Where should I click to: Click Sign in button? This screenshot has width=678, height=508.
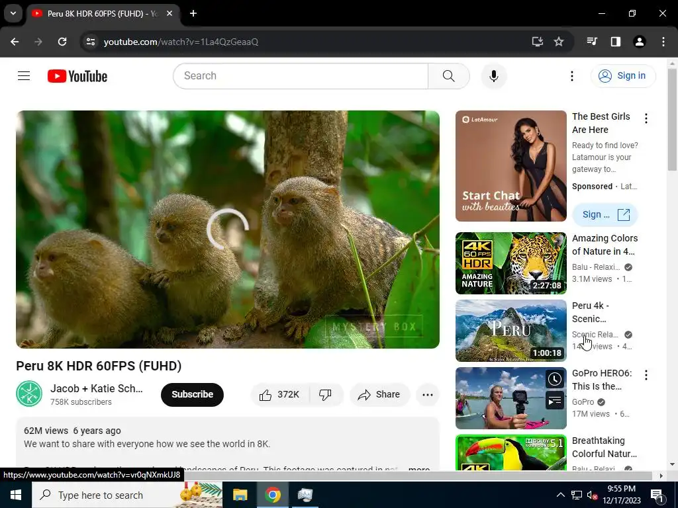click(x=623, y=76)
